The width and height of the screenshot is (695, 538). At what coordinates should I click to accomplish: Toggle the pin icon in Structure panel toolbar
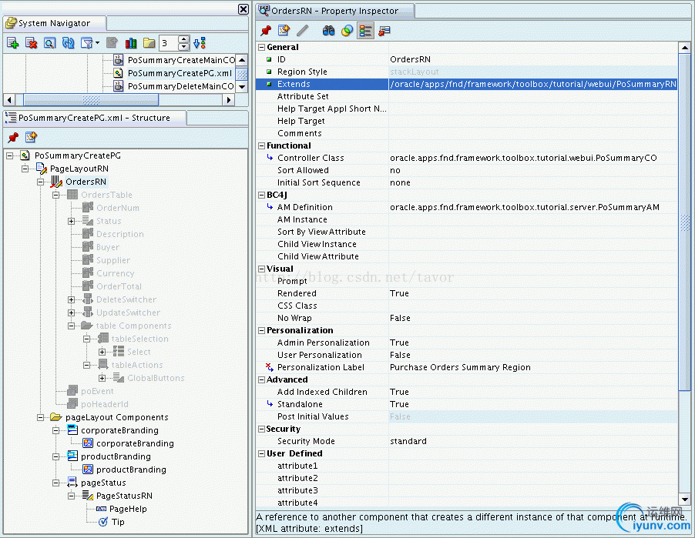pos(12,137)
